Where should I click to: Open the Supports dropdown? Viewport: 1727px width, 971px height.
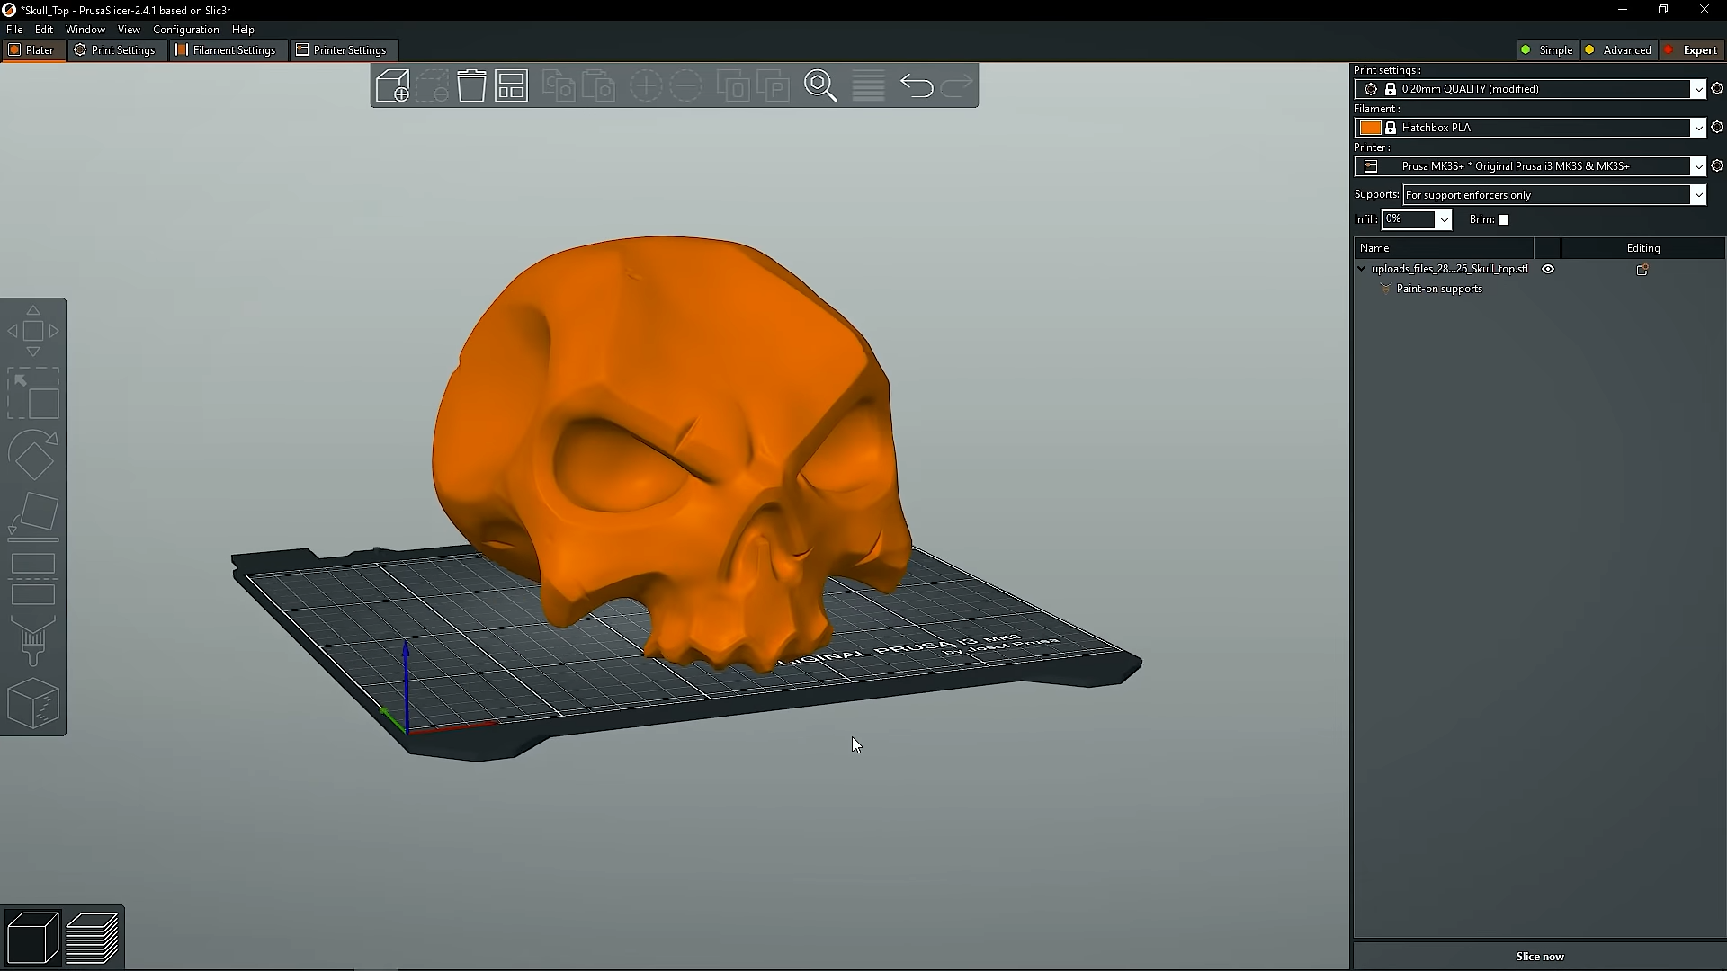[1698, 194]
